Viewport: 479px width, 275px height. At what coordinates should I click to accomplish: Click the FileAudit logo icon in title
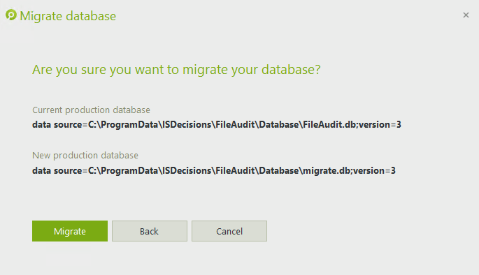click(11, 15)
